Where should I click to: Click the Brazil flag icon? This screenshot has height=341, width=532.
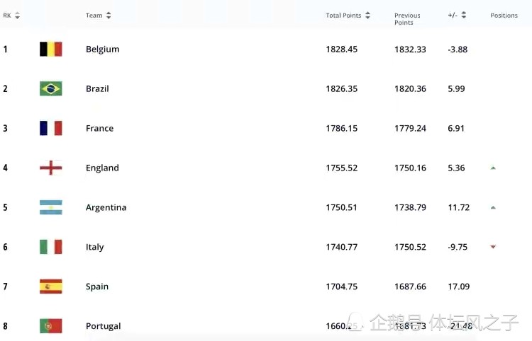(x=50, y=89)
